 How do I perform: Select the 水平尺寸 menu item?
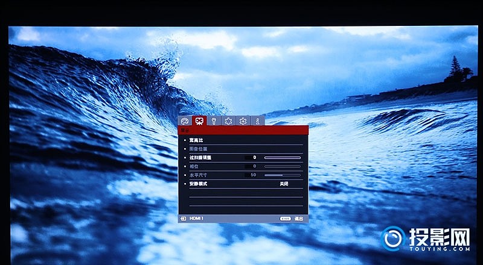(x=197, y=175)
